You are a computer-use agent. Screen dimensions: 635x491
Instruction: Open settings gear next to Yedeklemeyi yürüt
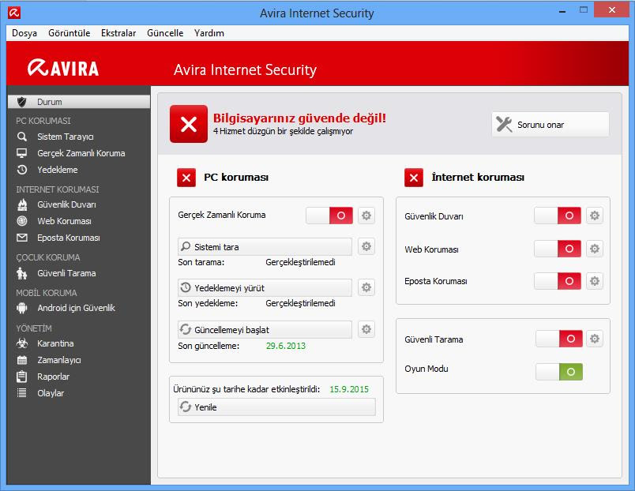coord(366,287)
